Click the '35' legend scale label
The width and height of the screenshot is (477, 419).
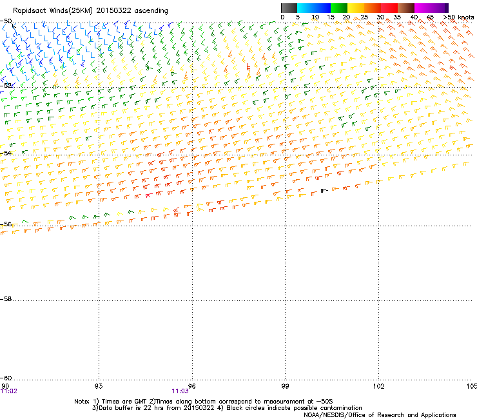click(x=397, y=17)
